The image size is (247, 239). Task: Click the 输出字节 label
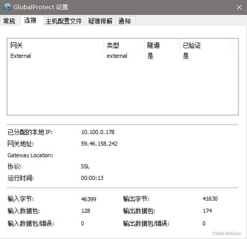136,199
